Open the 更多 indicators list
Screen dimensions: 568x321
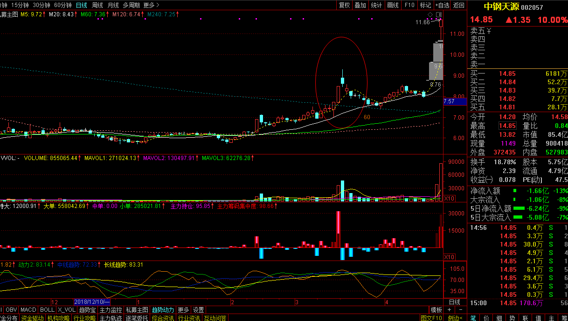click(184, 310)
